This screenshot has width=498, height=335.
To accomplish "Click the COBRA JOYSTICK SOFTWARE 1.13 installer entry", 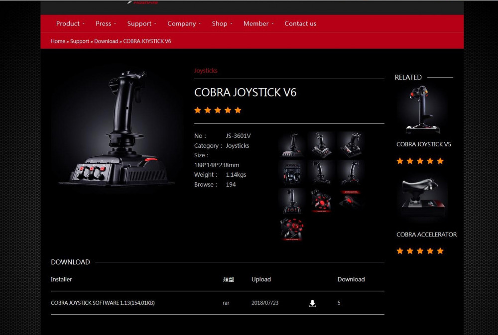I will coord(103,303).
